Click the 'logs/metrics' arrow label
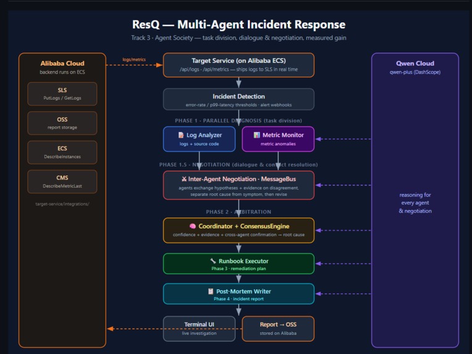This screenshot has width=472, height=354. click(x=134, y=59)
